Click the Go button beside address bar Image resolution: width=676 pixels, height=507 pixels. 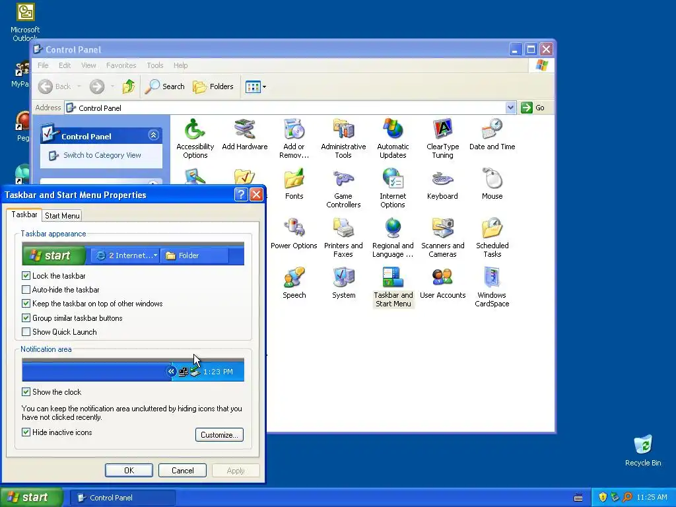[533, 108]
